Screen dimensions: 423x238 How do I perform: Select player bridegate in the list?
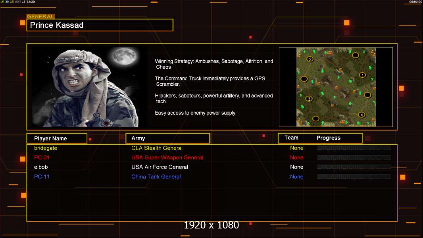coord(46,148)
